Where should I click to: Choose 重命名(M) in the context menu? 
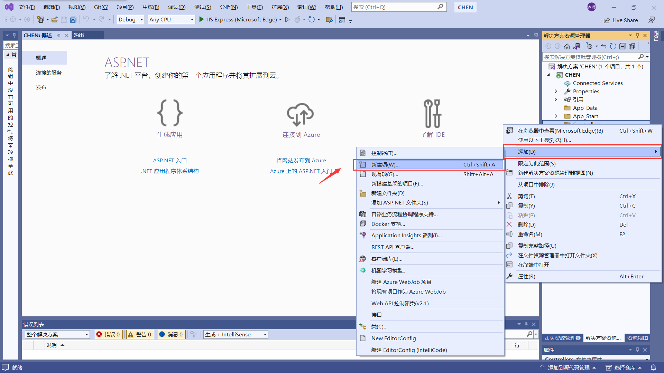point(583,235)
